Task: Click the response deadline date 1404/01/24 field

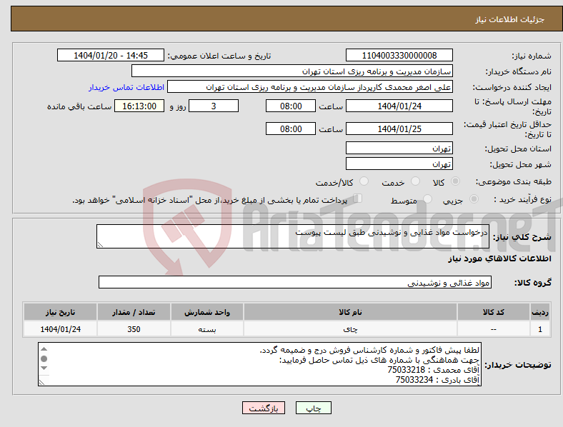Action: pos(399,106)
